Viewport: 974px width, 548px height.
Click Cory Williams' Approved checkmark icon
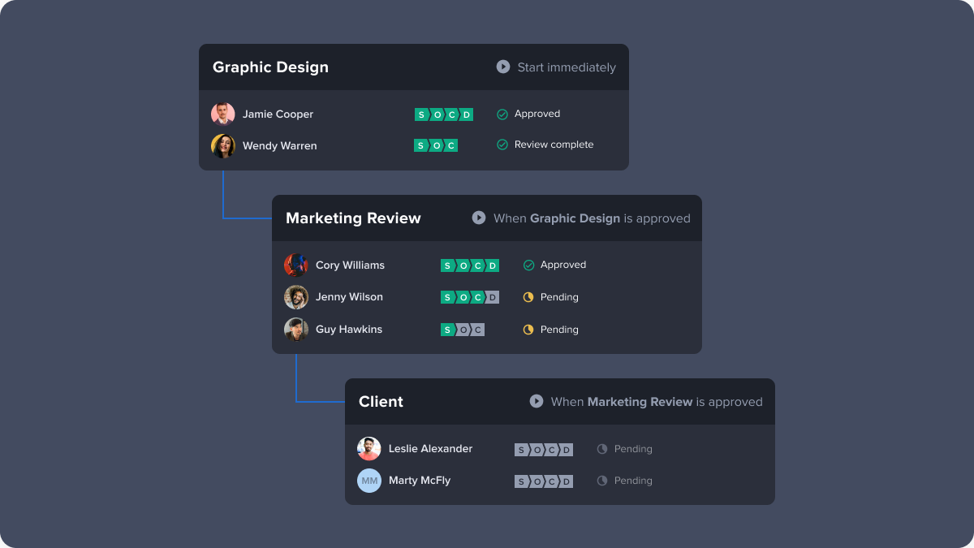[528, 265]
